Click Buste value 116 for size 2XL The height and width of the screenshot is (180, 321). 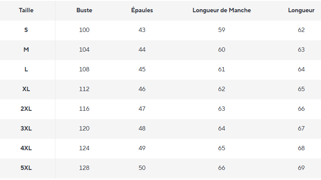84,109
